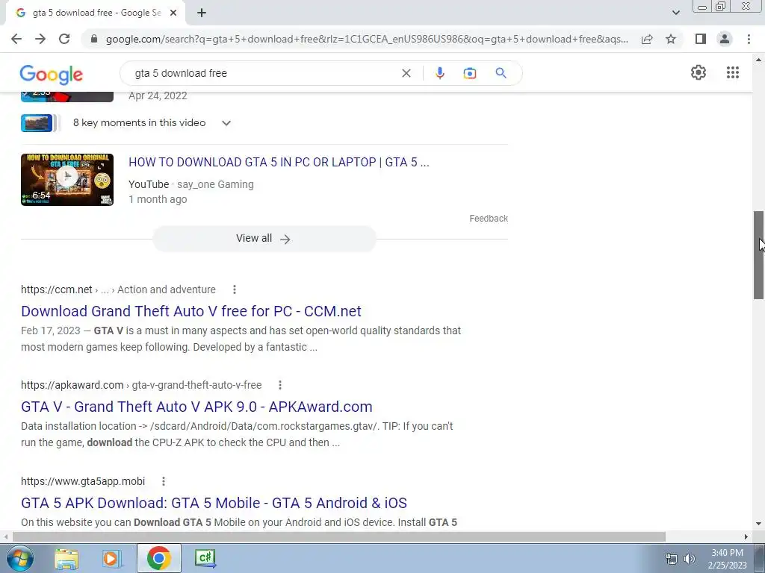Open the Chrome profile avatar
Viewport: 765px width, 573px height.
[725, 39]
